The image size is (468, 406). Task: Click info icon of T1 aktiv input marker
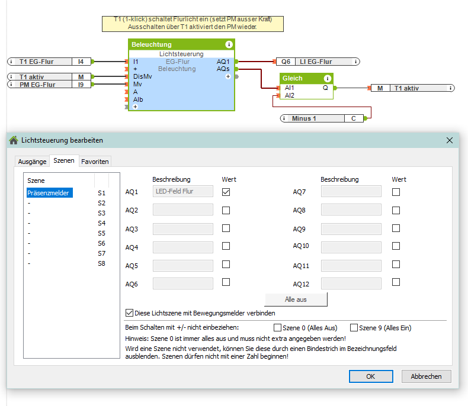pos(12,77)
